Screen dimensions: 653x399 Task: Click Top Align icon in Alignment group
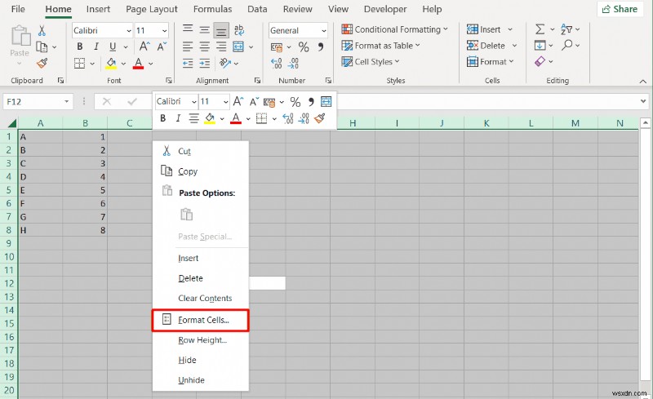point(188,29)
